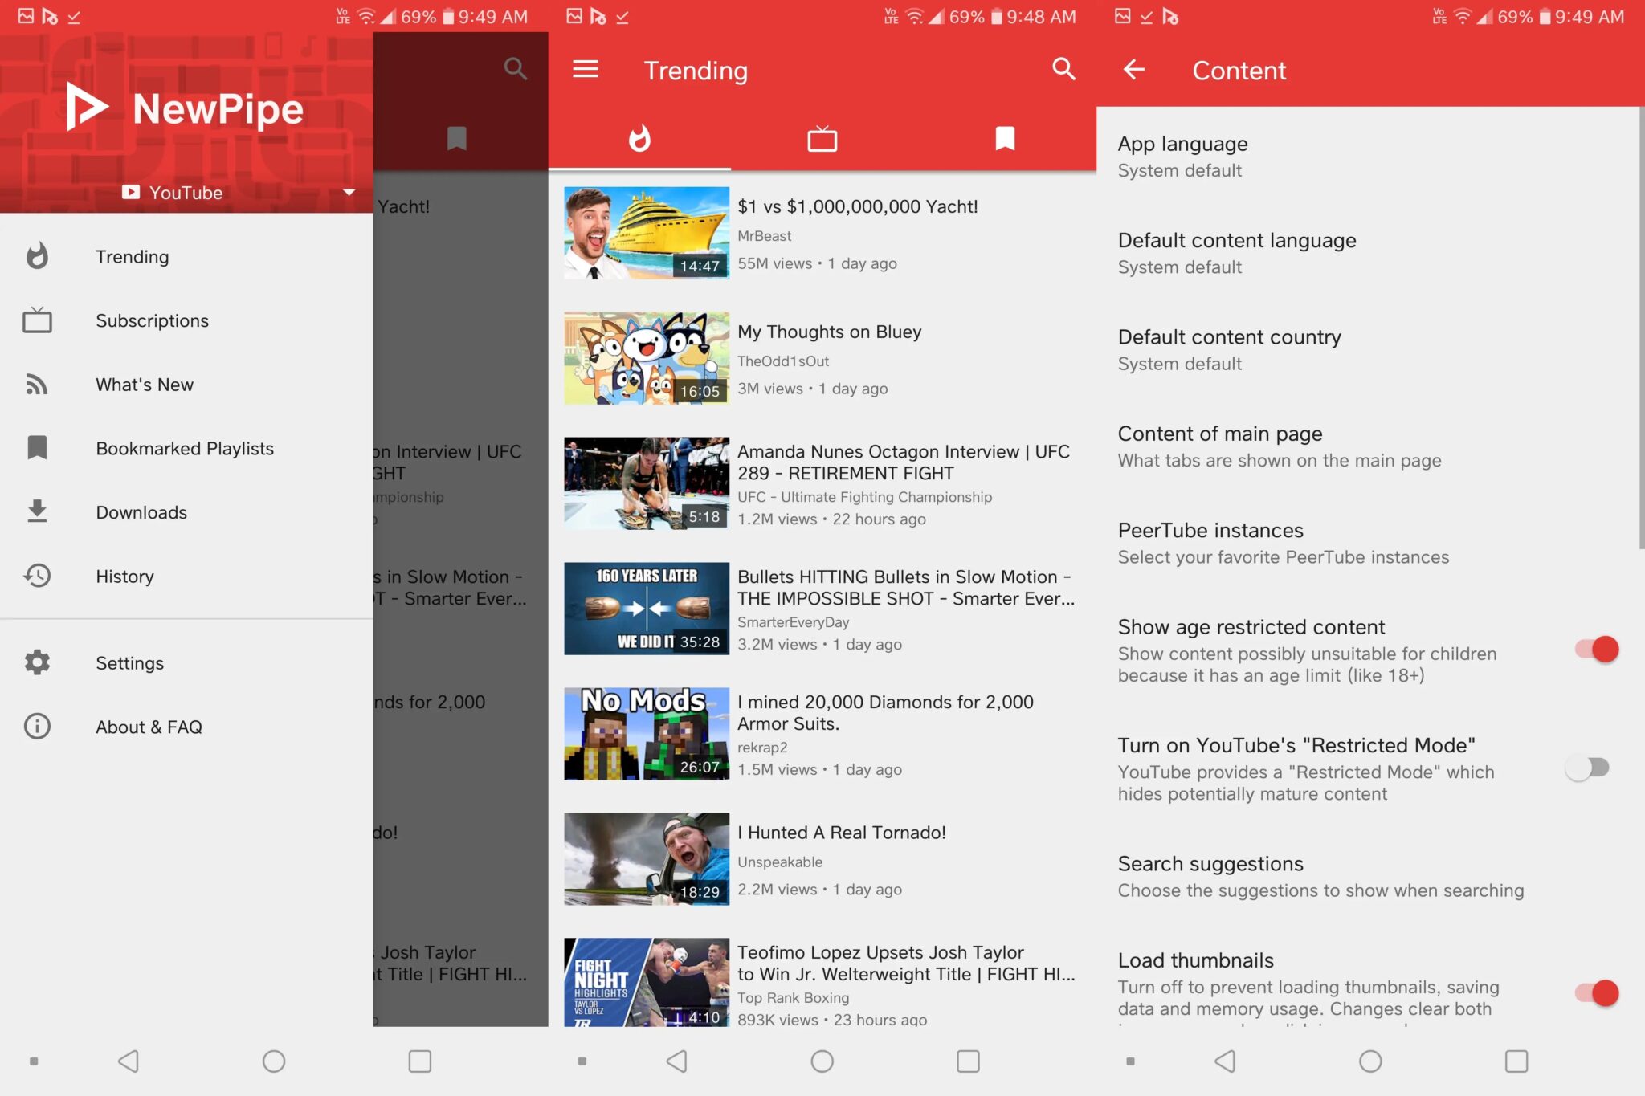Select the flame Trending tab icon
This screenshot has height=1096, width=1645.
(x=640, y=138)
